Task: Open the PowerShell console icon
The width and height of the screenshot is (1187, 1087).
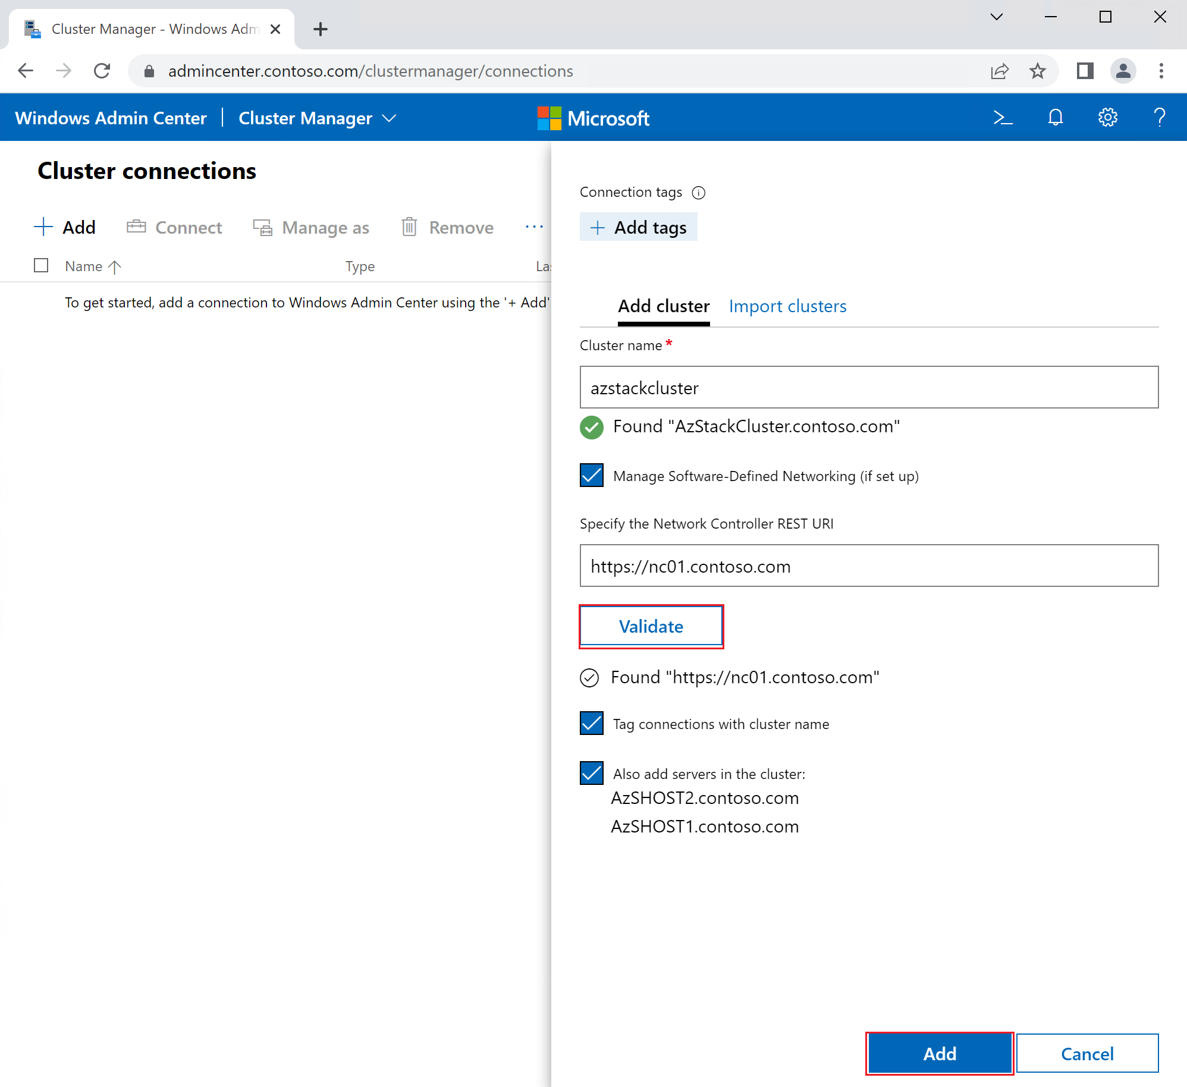Action: pos(1003,118)
